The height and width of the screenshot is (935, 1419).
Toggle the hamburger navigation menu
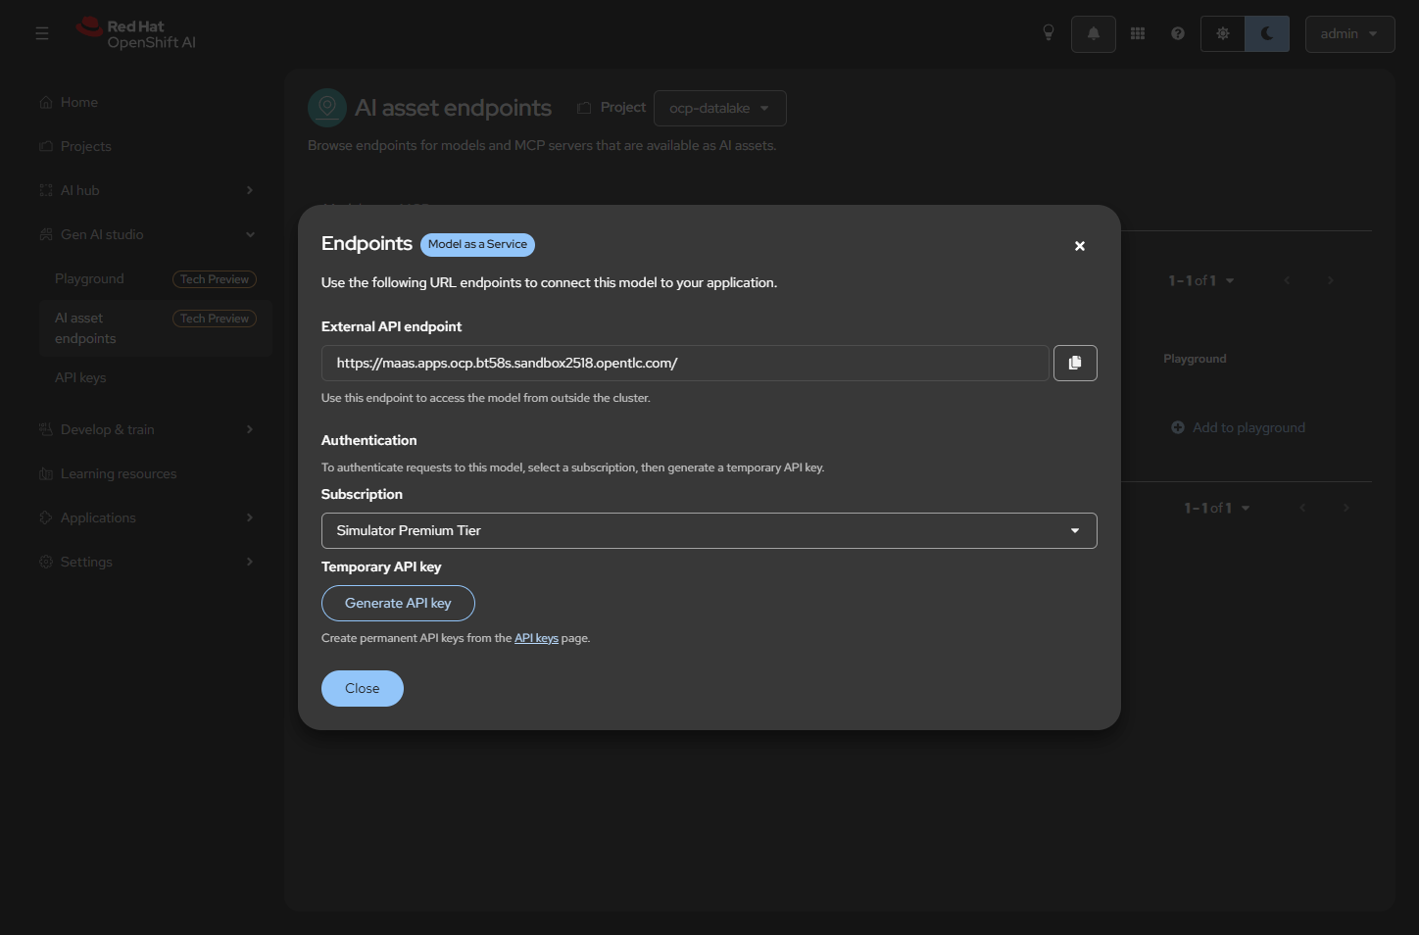point(41,33)
